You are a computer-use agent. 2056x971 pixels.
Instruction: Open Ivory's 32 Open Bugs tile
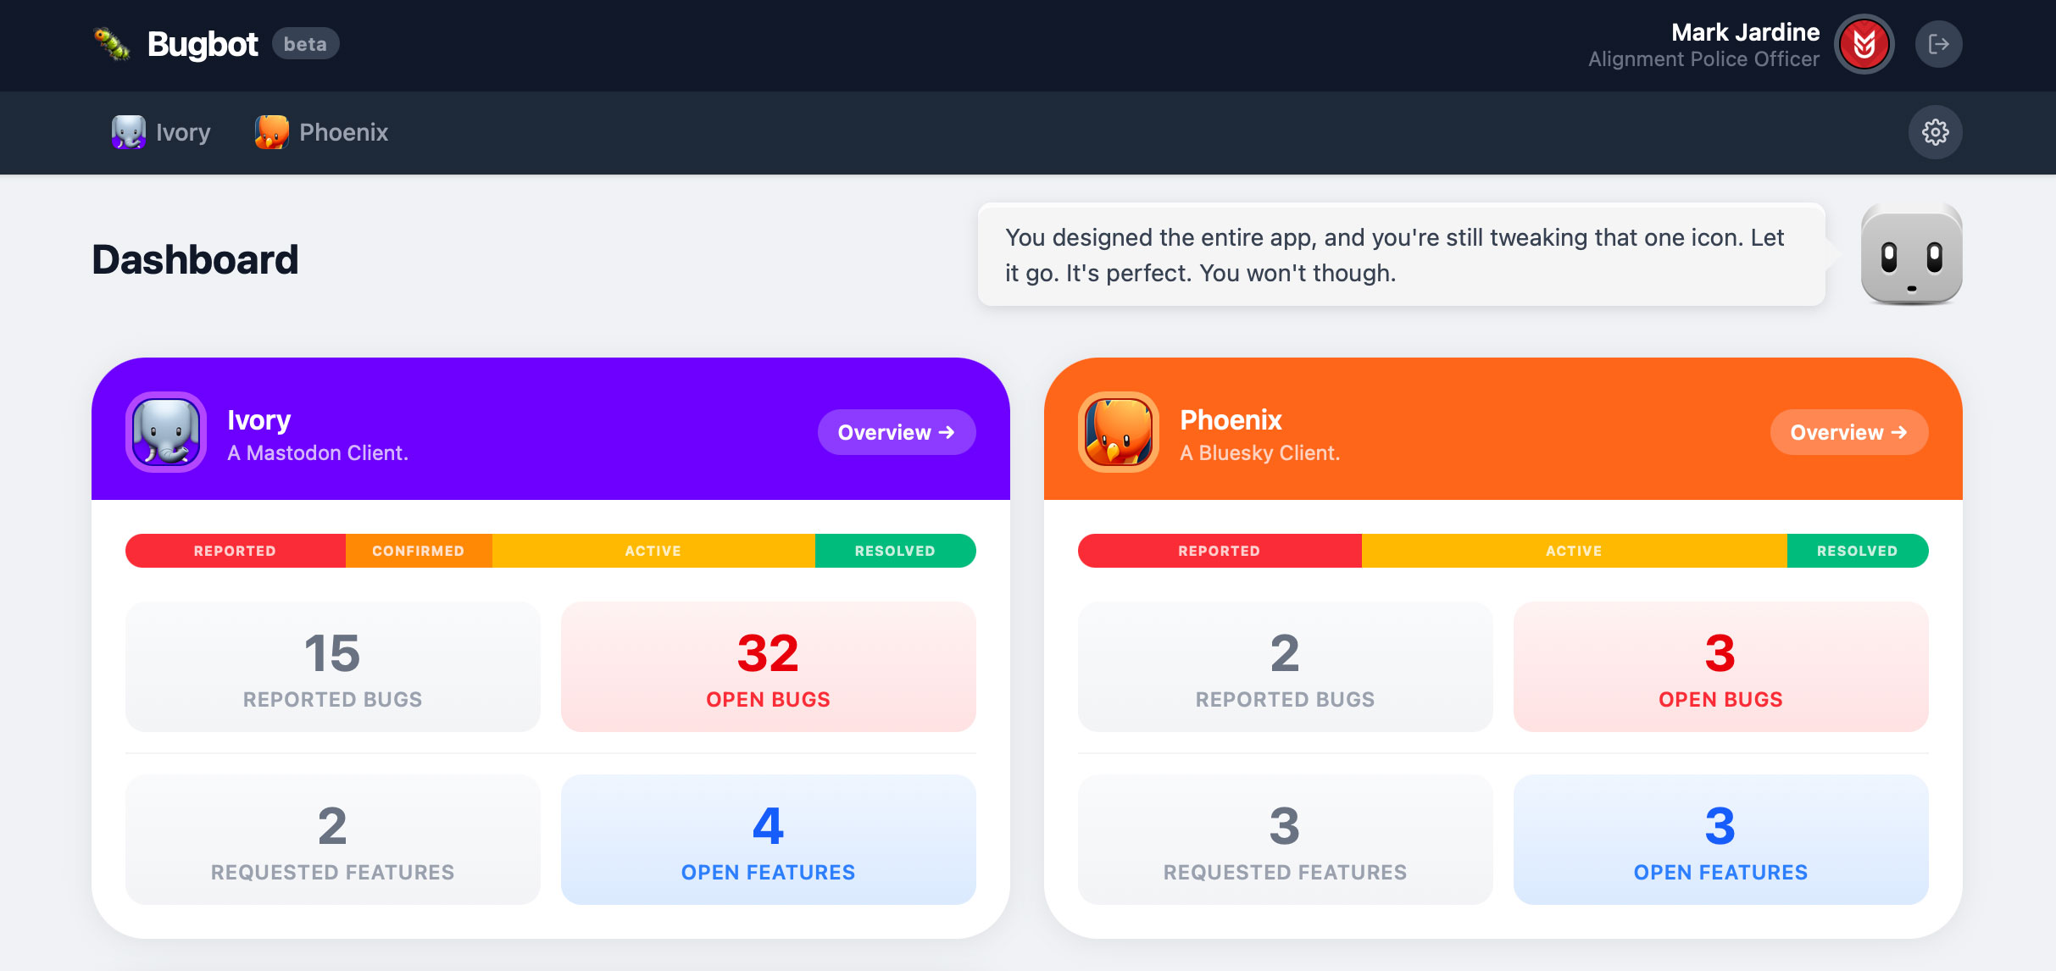(x=768, y=667)
